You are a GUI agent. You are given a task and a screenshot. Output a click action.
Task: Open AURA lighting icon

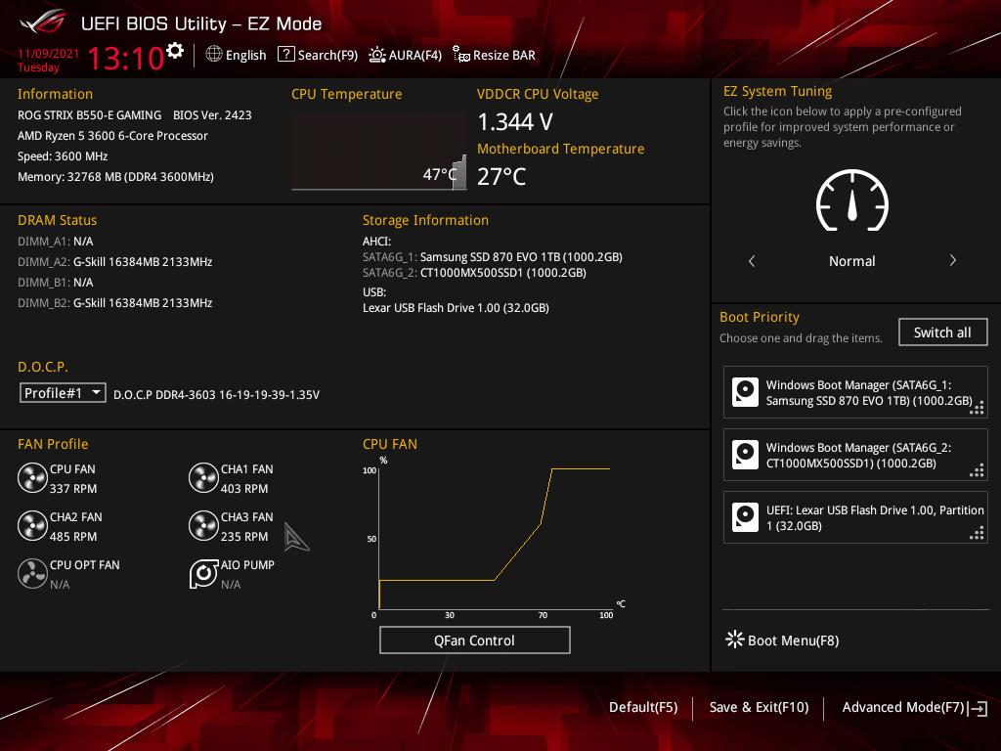coord(377,55)
